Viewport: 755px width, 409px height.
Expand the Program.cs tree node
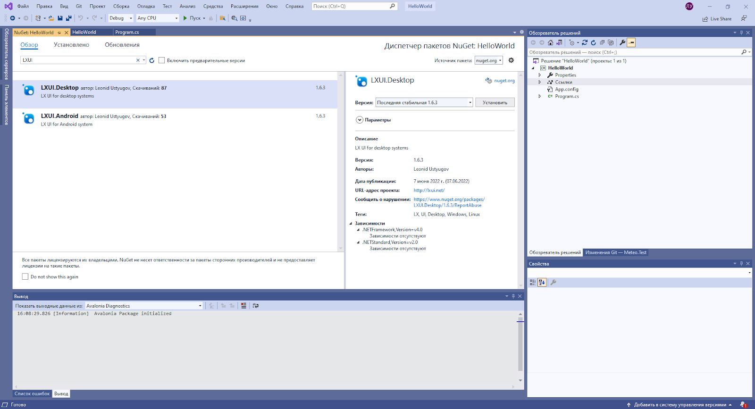point(540,96)
